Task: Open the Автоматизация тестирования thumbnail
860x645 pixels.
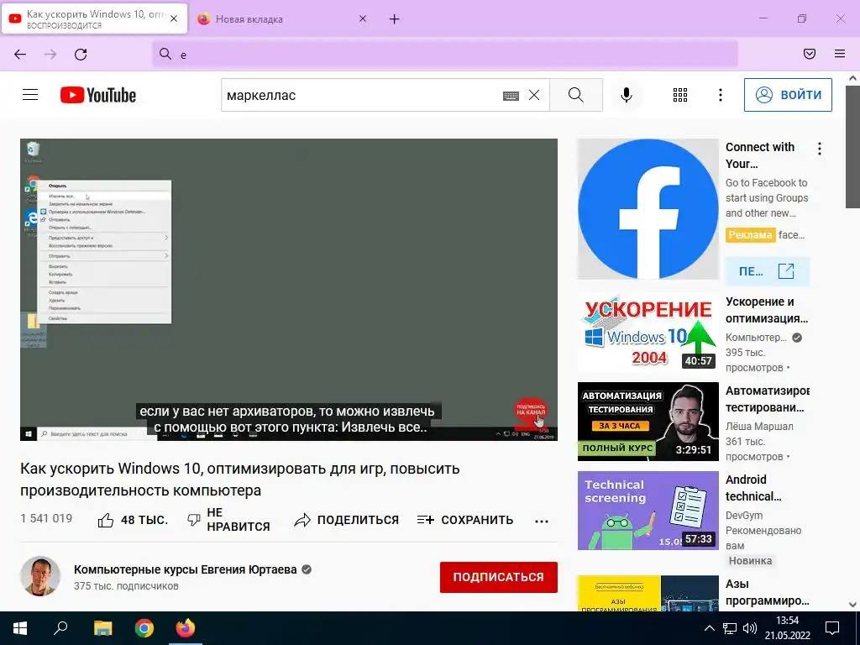Action: [648, 422]
